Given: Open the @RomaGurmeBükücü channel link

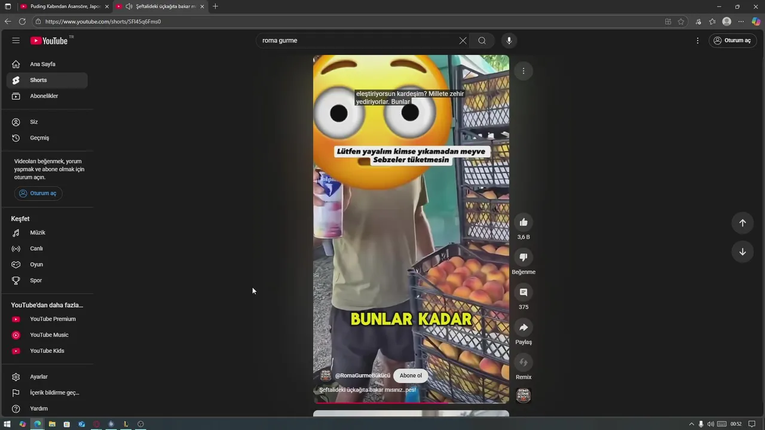Looking at the screenshot, I should [363, 376].
